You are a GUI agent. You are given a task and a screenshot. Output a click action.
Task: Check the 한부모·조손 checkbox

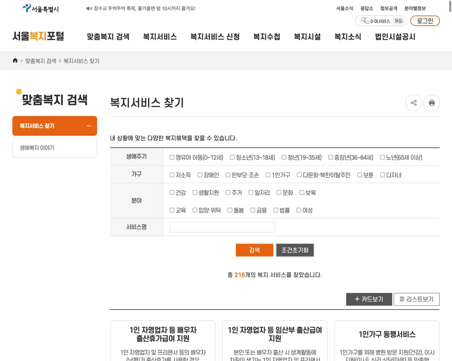228,175
